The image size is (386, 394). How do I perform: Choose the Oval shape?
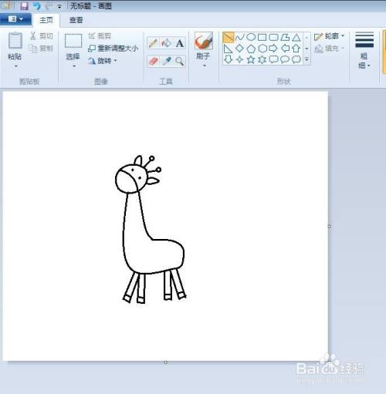tap(251, 37)
